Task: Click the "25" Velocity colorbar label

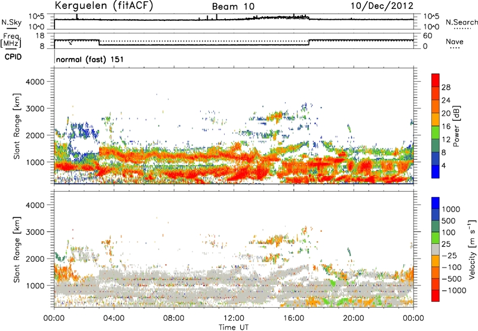Action: tap(446, 244)
